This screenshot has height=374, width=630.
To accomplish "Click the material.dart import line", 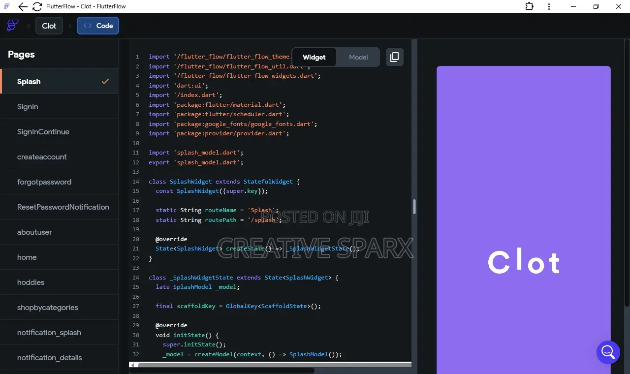I will [x=217, y=104].
